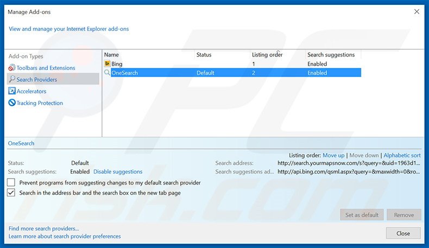Click the Toolbars and Extensions icon

(x=12, y=67)
